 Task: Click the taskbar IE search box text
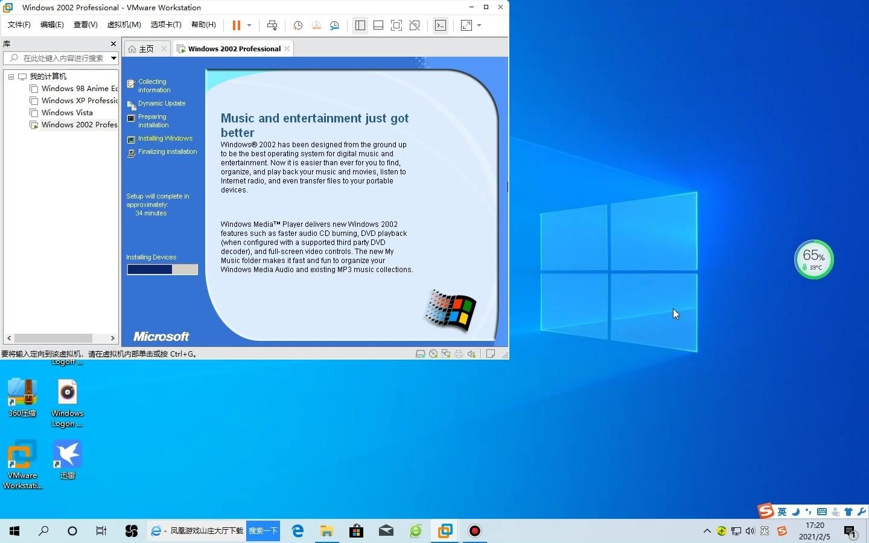coord(206,531)
